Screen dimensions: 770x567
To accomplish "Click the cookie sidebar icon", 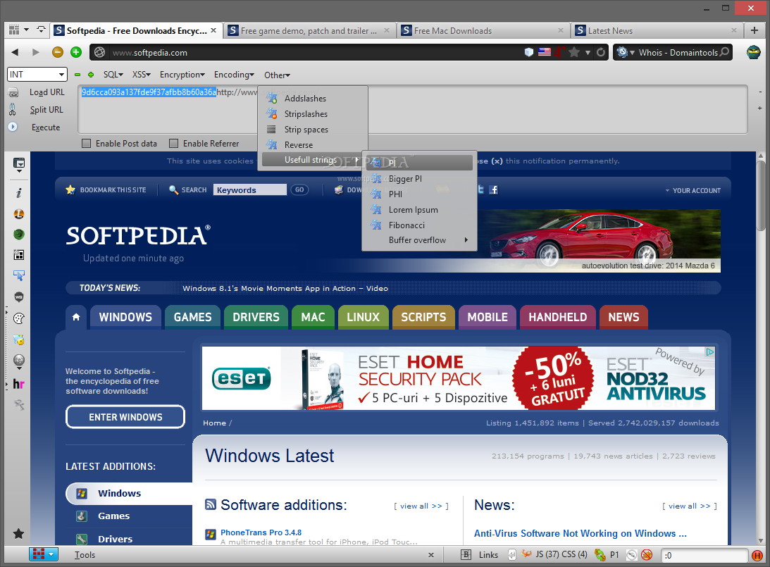I will (18, 318).
